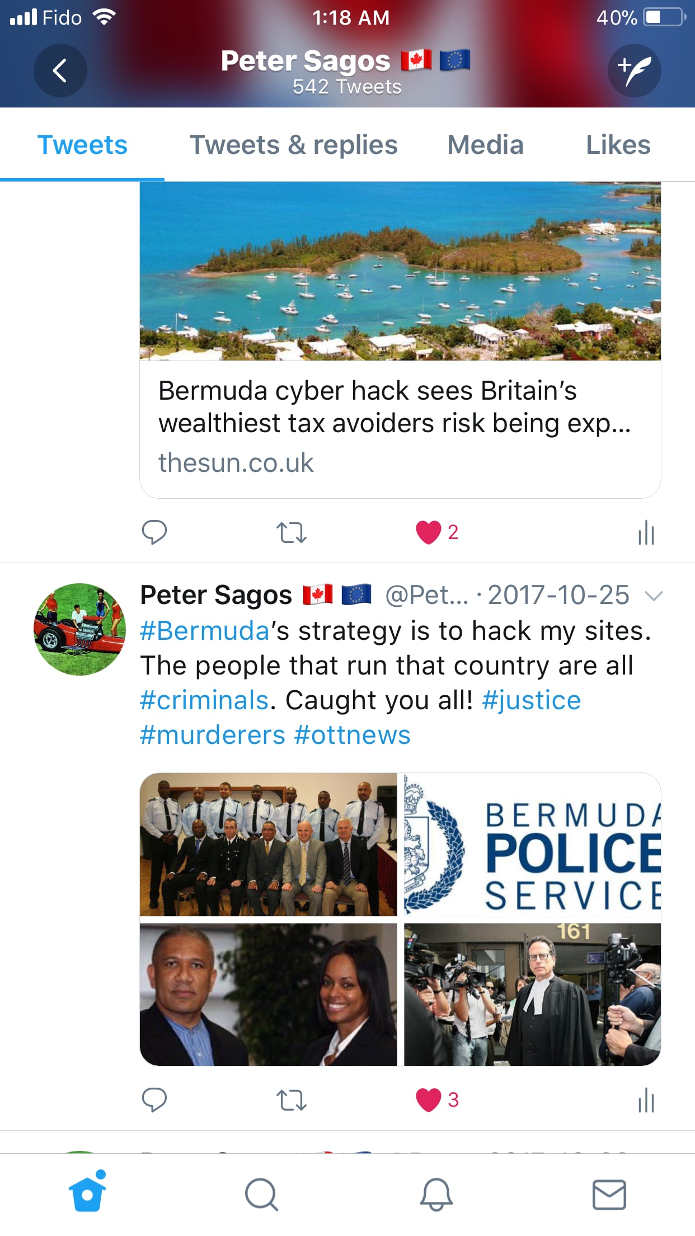
Task: Compose a new tweet with quill icon
Action: point(634,70)
